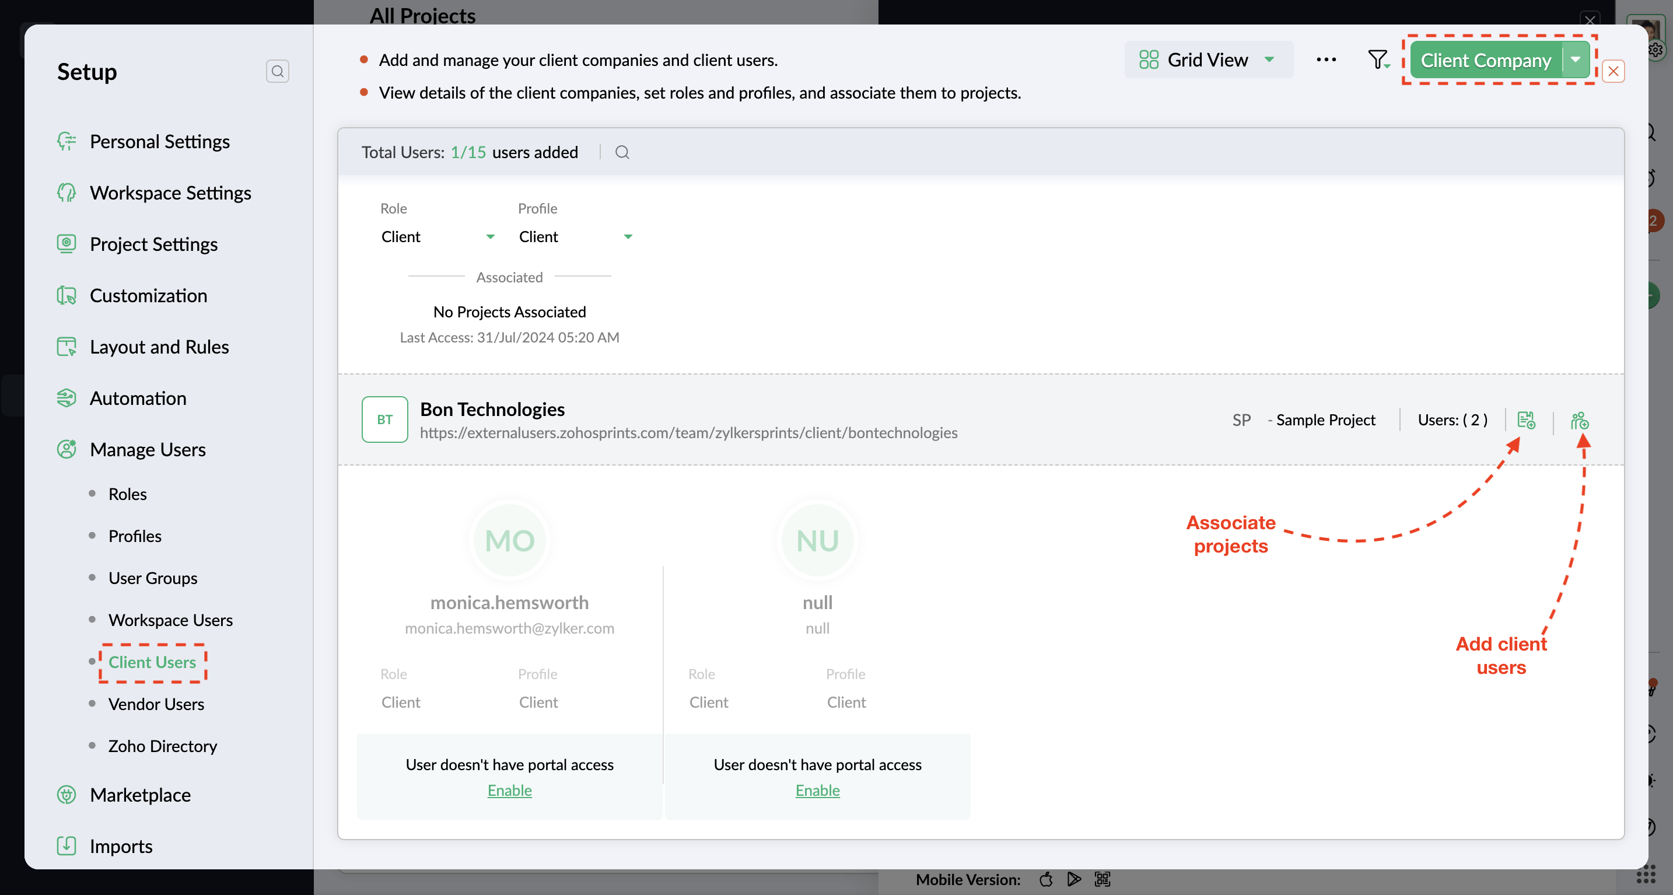Enable portal access for monica.hemsworth

coord(509,790)
